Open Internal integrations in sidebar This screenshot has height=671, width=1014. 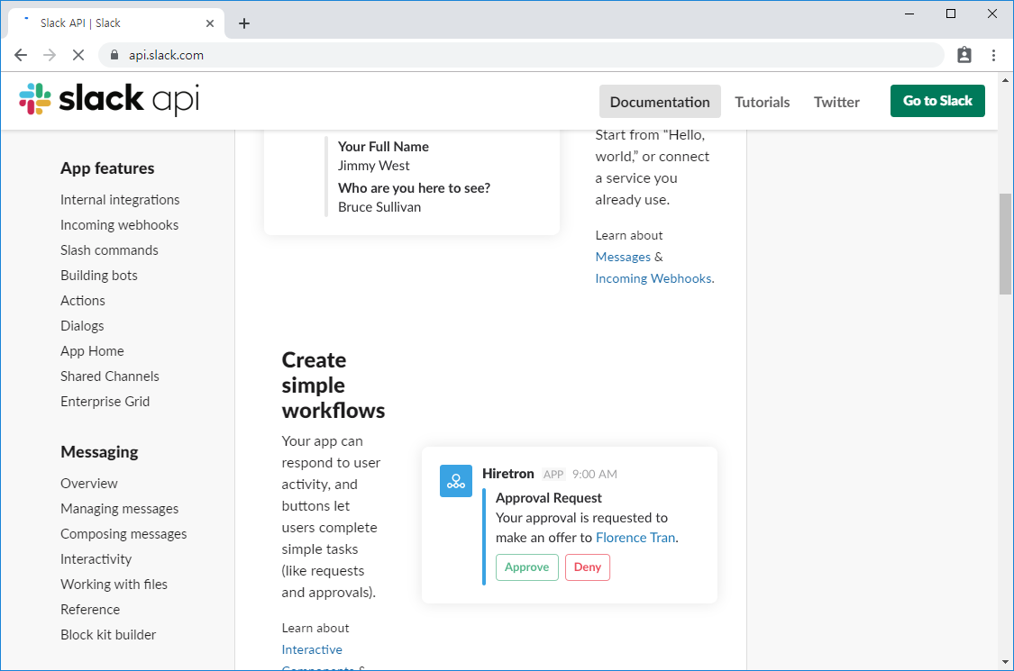(x=120, y=200)
